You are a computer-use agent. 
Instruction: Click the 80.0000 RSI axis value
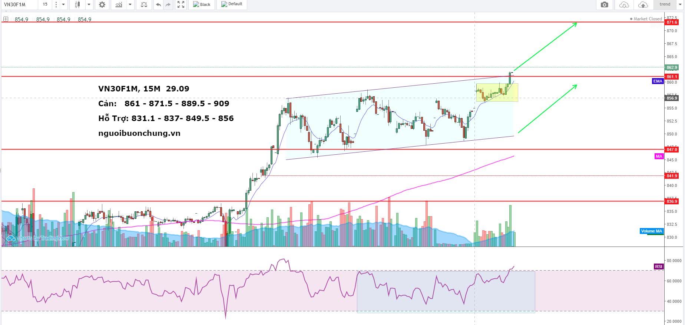674,261
